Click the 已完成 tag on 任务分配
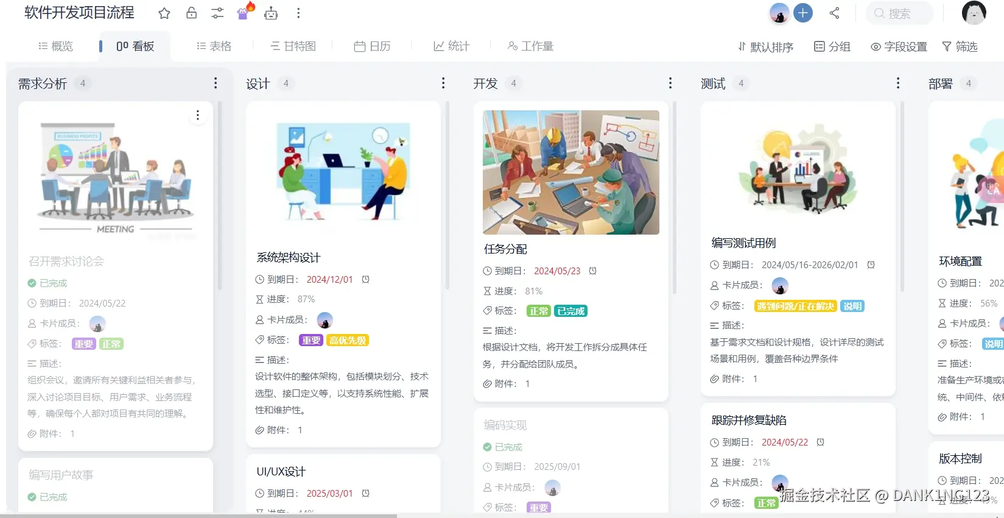Image resolution: width=1004 pixels, height=518 pixels. 570,311
